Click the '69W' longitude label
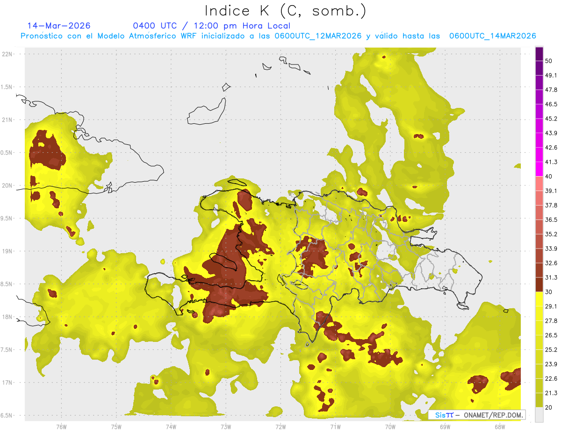Image resolution: width=561 pixels, height=433 pixels. [x=445, y=427]
